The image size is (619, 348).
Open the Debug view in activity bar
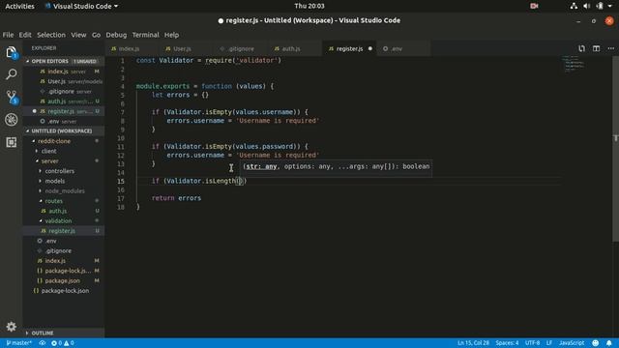click(11, 120)
